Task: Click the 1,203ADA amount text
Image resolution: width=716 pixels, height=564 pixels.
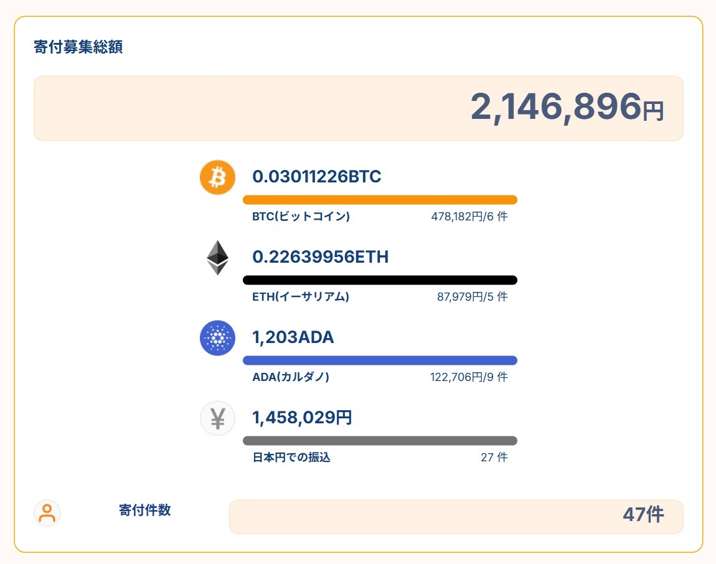Action: 293,337
